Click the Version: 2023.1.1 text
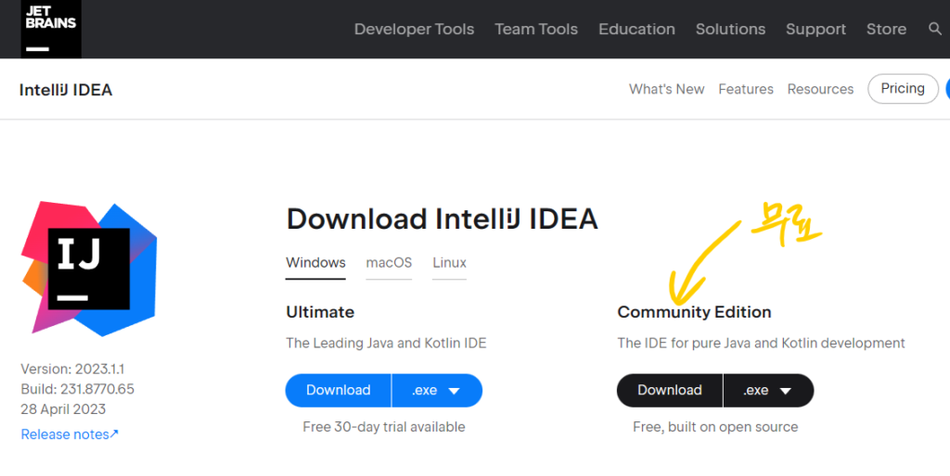Screen dimensions: 950x476 tap(72, 369)
